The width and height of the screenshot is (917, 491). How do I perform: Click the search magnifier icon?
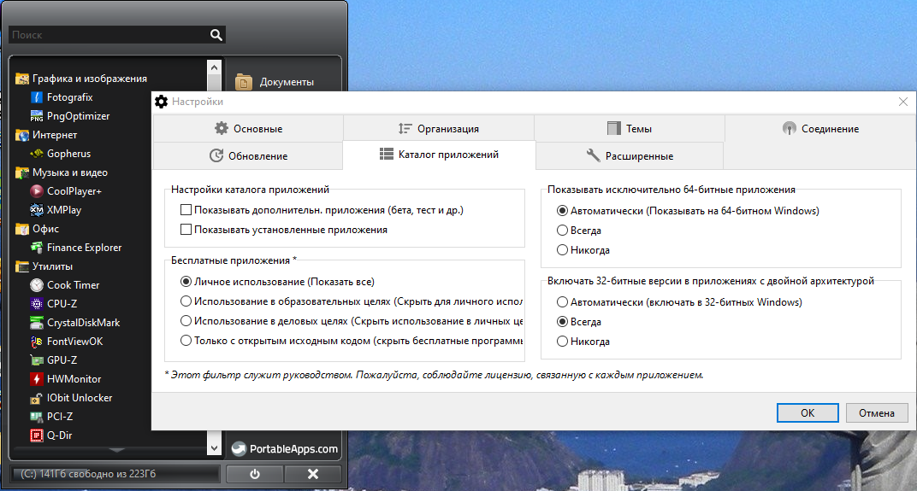pos(216,35)
